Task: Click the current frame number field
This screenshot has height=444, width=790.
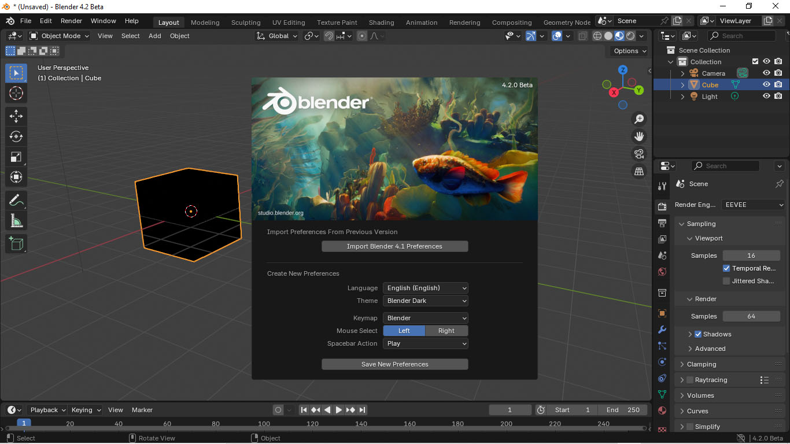Action: (x=510, y=410)
